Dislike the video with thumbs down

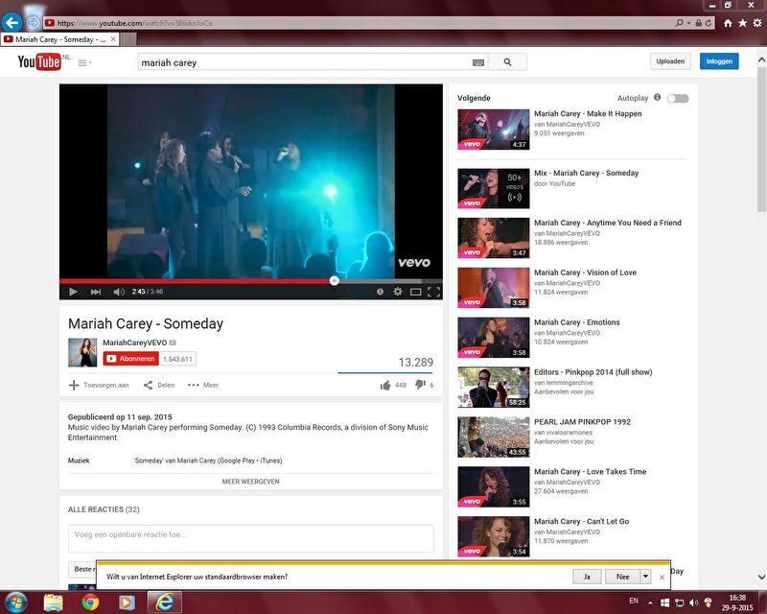(420, 385)
